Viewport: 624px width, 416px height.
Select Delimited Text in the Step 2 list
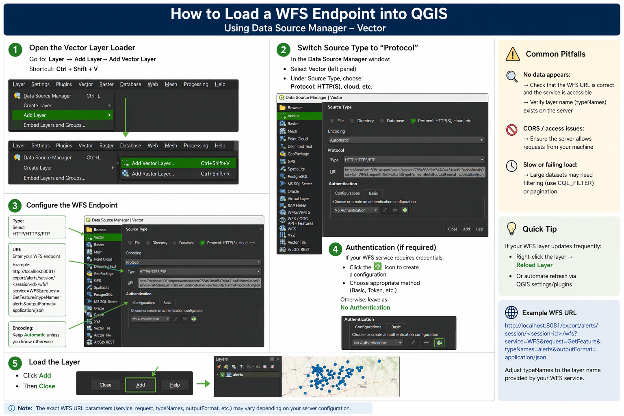pyautogui.click(x=299, y=146)
